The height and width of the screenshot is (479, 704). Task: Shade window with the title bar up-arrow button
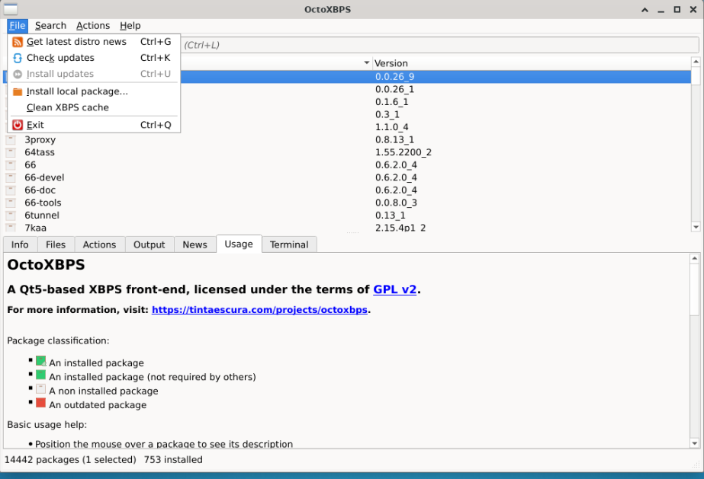pyautogui.click(x=645, y=9)
